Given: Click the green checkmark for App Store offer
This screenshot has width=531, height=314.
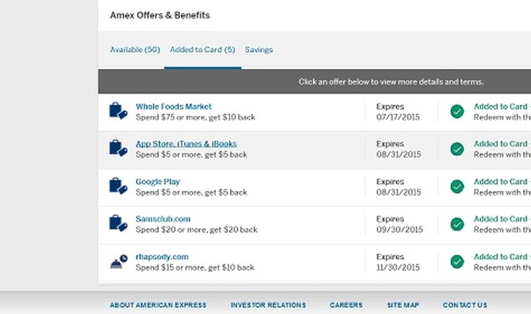Looking at the screenshot, I should 457,149.
